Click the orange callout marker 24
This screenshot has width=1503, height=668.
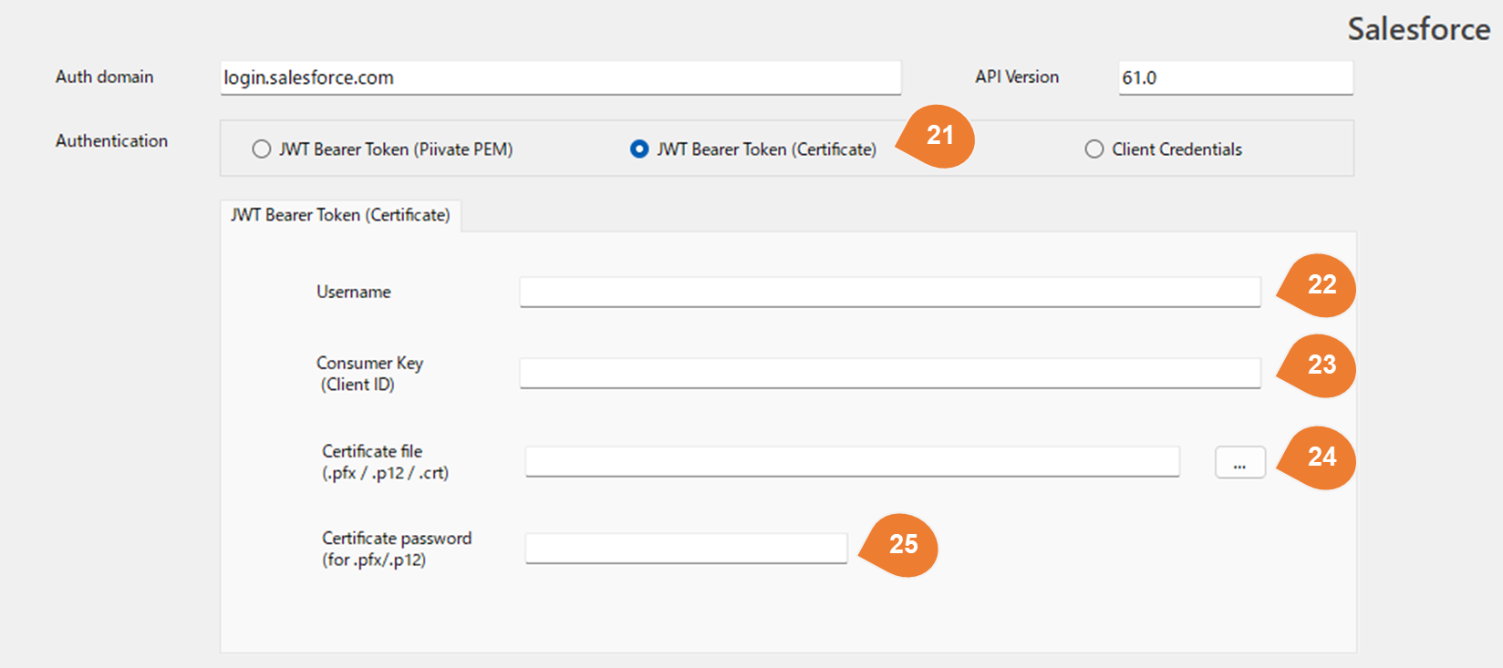[x=1321, y=457]
